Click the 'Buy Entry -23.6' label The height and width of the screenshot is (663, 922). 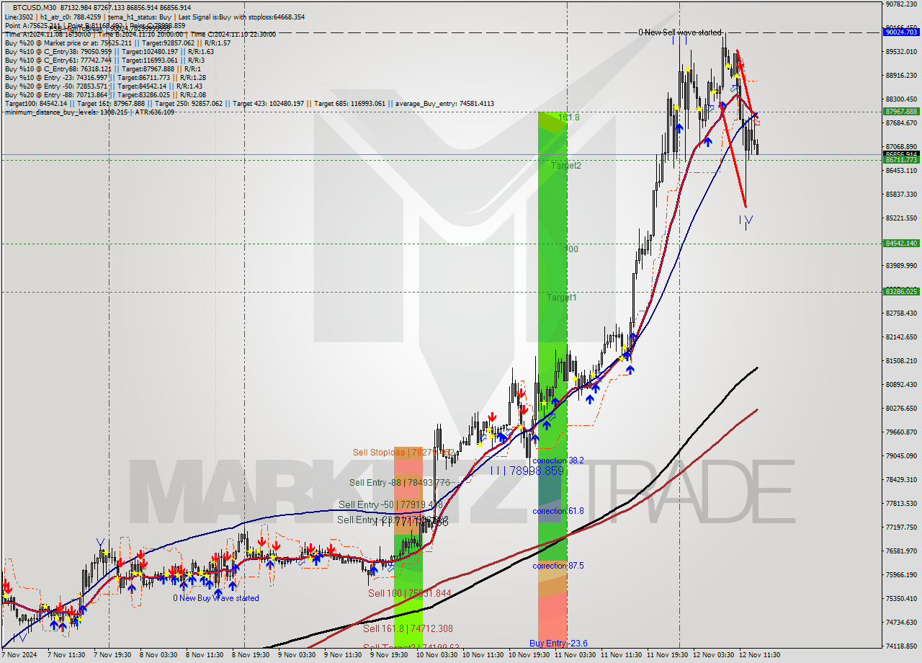point(558,644)
